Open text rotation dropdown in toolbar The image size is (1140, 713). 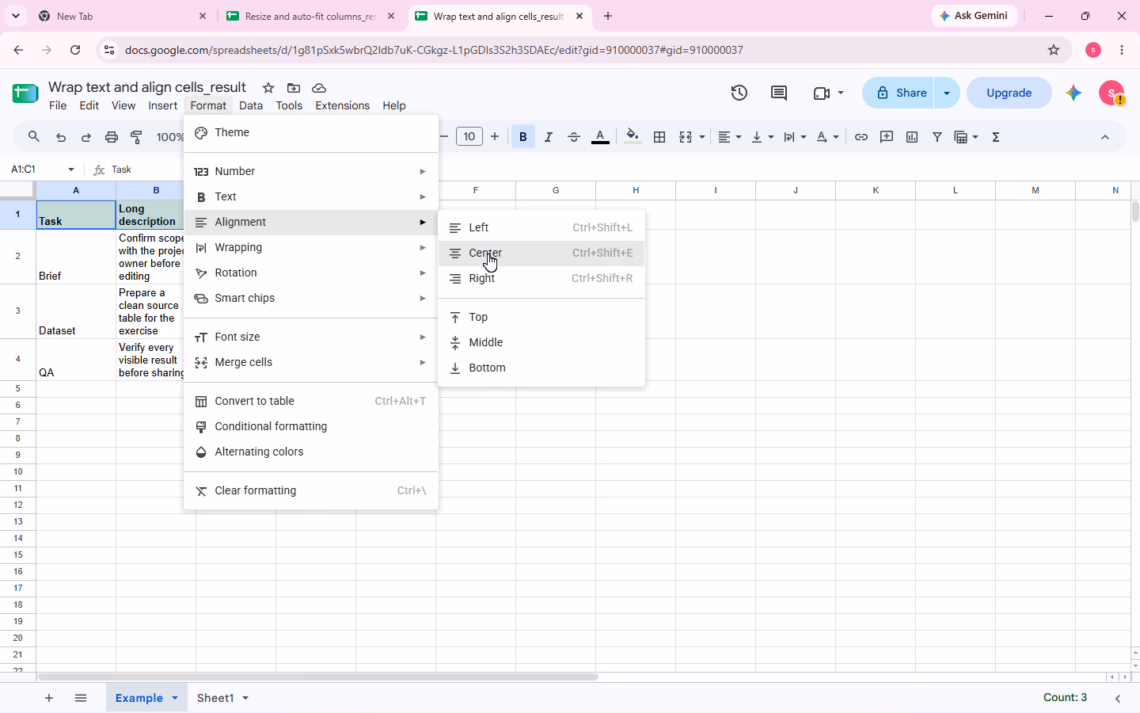click(x=828, y=137)
